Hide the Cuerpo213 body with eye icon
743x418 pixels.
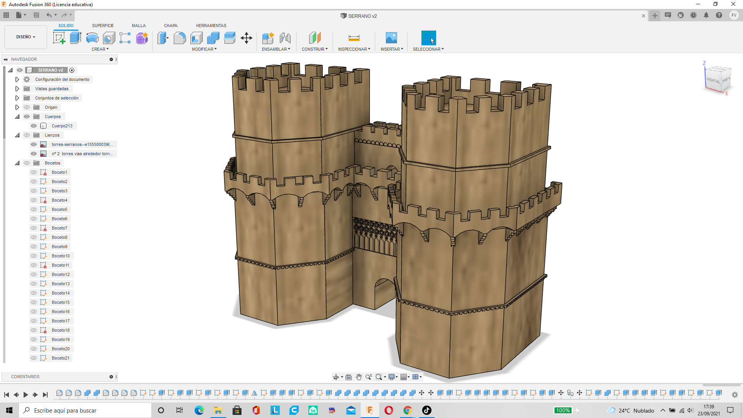[x=34, y=126]
